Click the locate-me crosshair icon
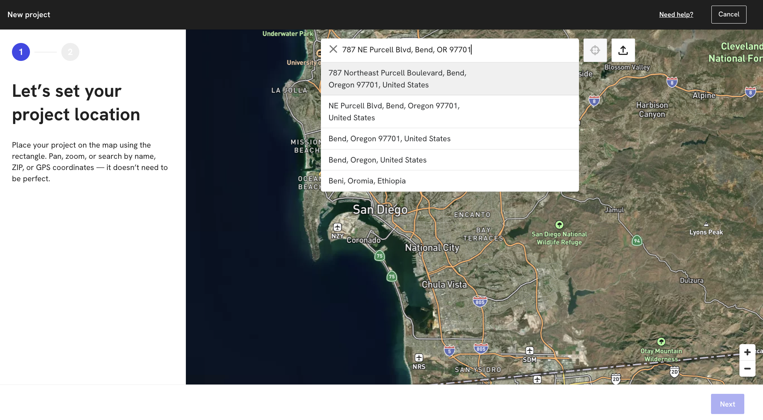Image resolution: width=763 pixels, height=420 pixels. pyautogui.click(x=595, y=50)
